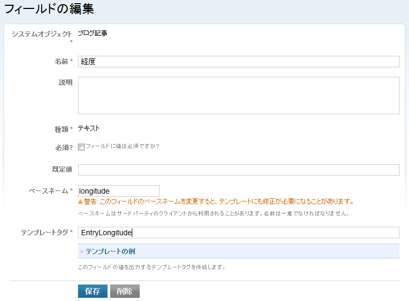Toggle the 必須 field-required checkbox
Image resolution: width=409 pixels, height=301 pixels.
81,147
